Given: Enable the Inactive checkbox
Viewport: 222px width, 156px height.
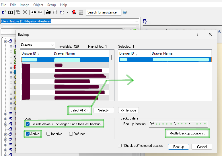Looking at the screenshot, I should point(48,134).
